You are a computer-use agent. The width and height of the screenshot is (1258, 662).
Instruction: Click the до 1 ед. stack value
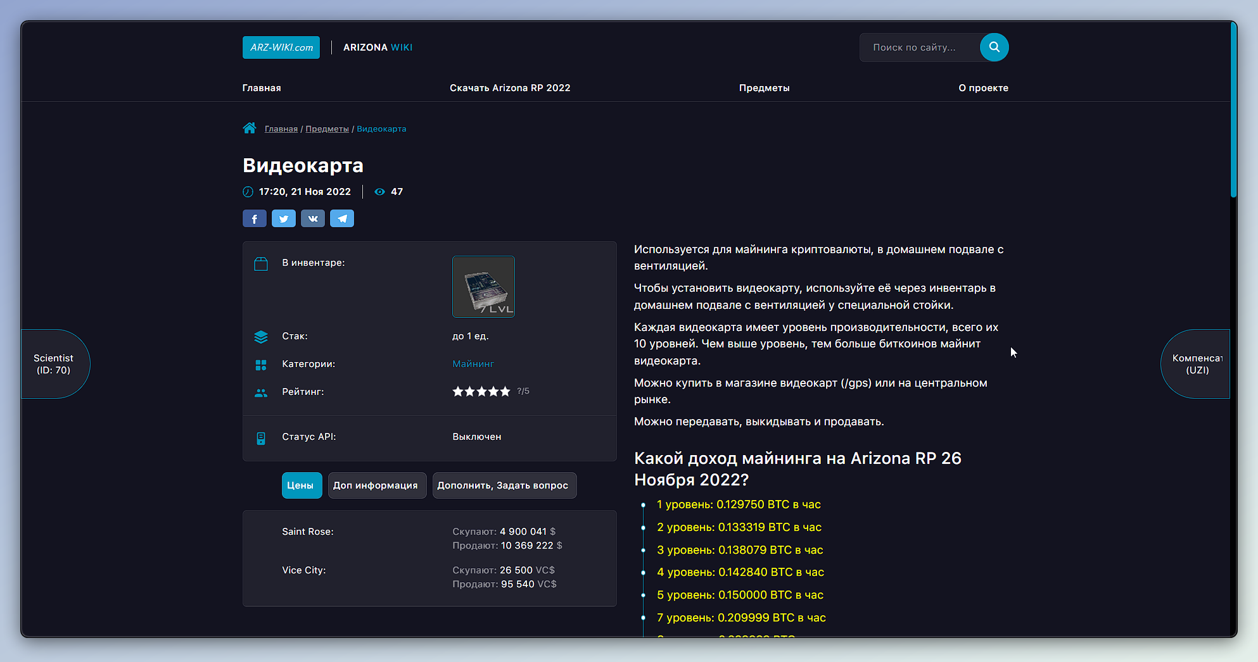click(x=471, y=336)
